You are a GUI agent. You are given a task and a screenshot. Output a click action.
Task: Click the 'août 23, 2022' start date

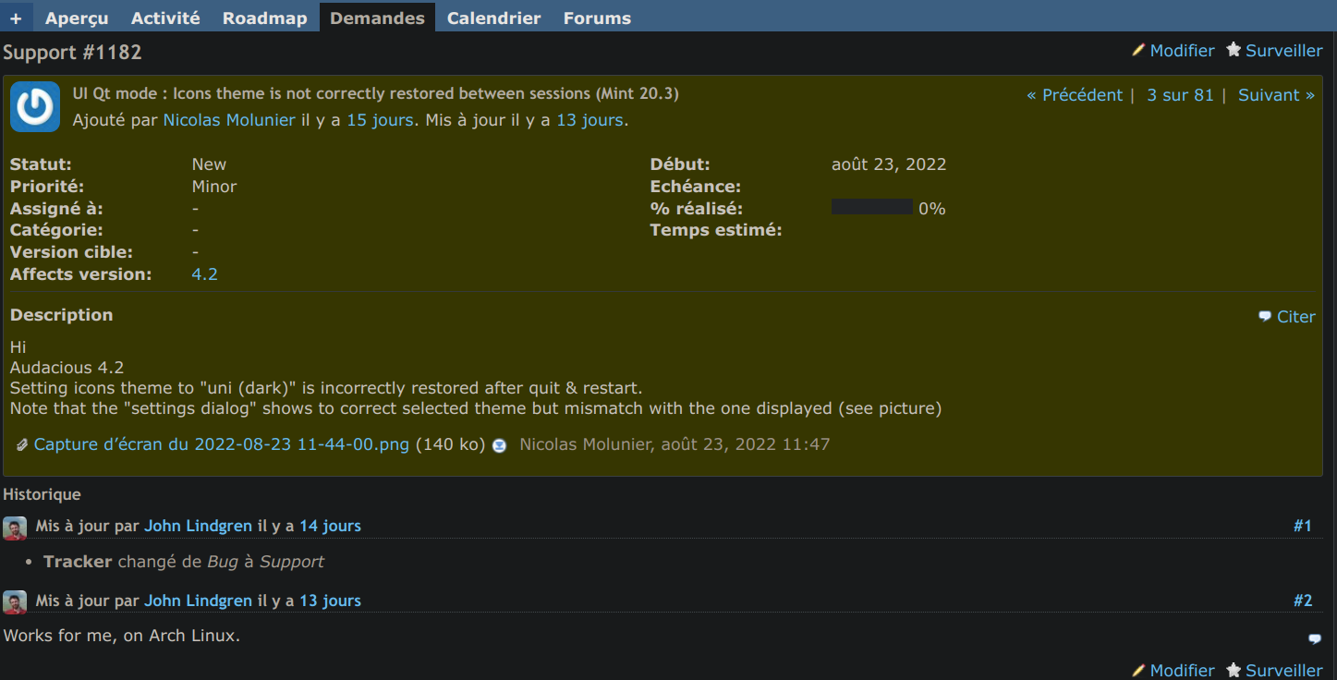(x=889, y=165)
